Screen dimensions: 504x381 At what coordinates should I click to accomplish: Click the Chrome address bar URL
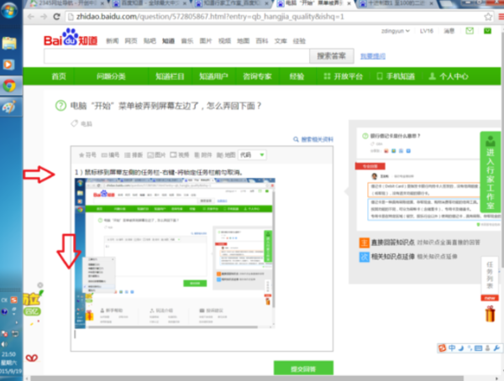tap(210, 17)
